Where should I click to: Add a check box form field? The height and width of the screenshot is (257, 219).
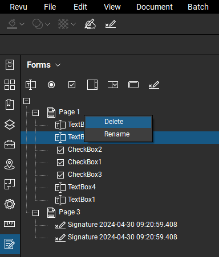[x=72, y=85]
